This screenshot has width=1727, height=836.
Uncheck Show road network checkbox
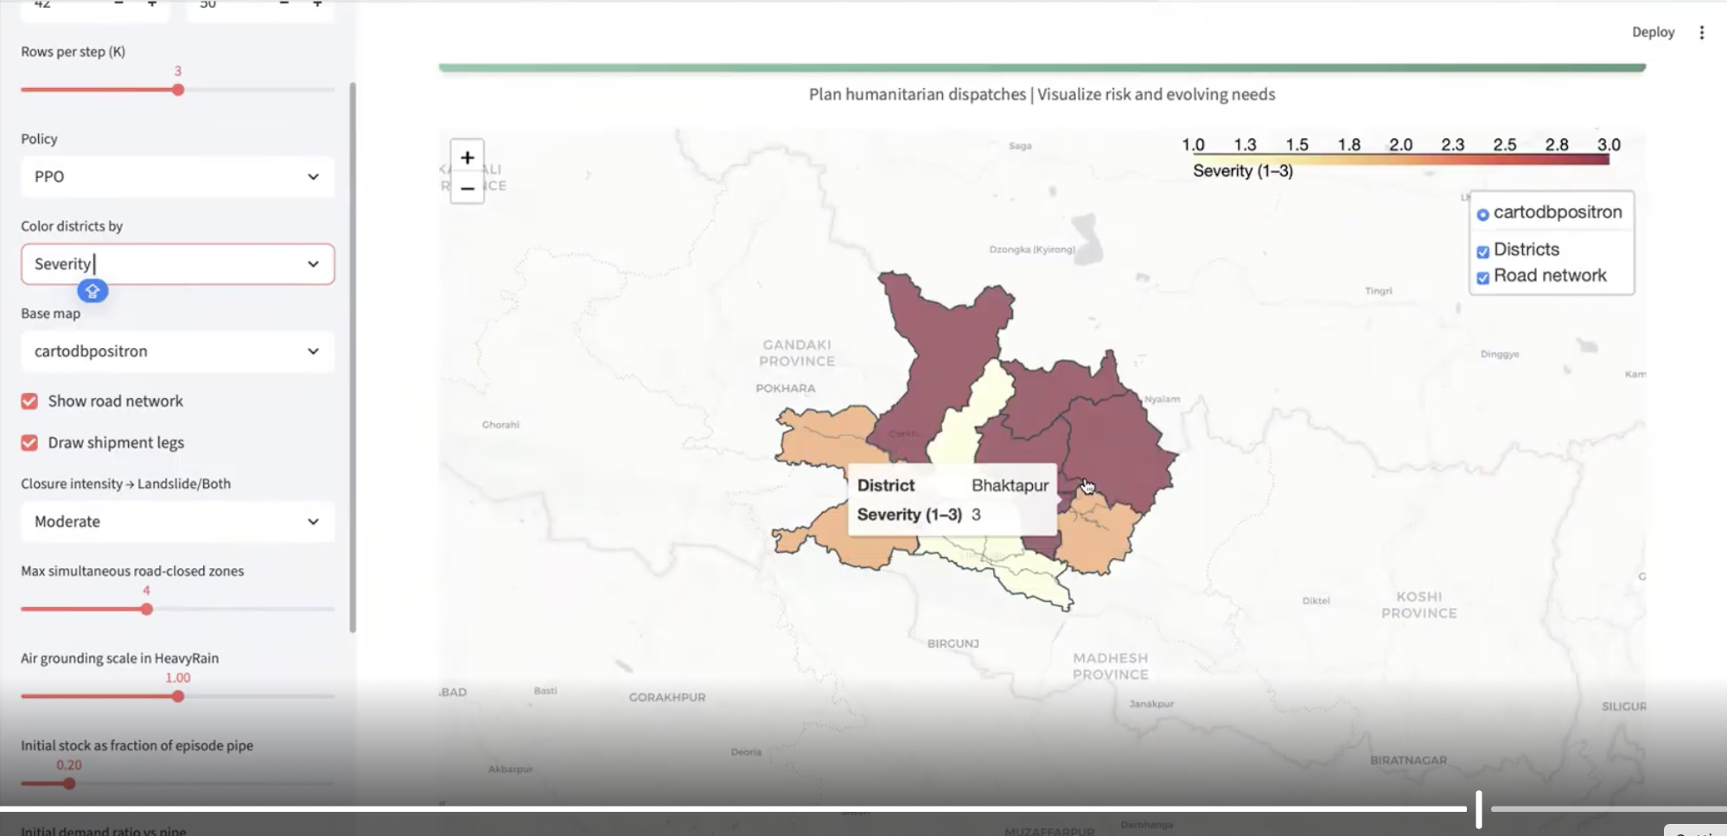point(29,402)
